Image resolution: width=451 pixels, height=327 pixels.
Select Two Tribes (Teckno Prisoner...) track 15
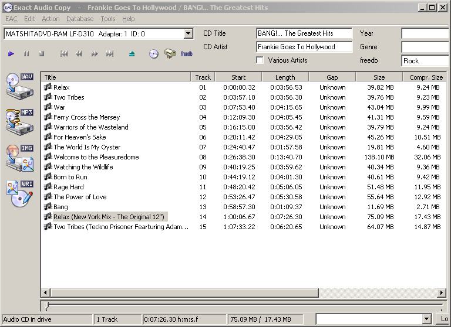pyautogui.click(x=121, y=227)
